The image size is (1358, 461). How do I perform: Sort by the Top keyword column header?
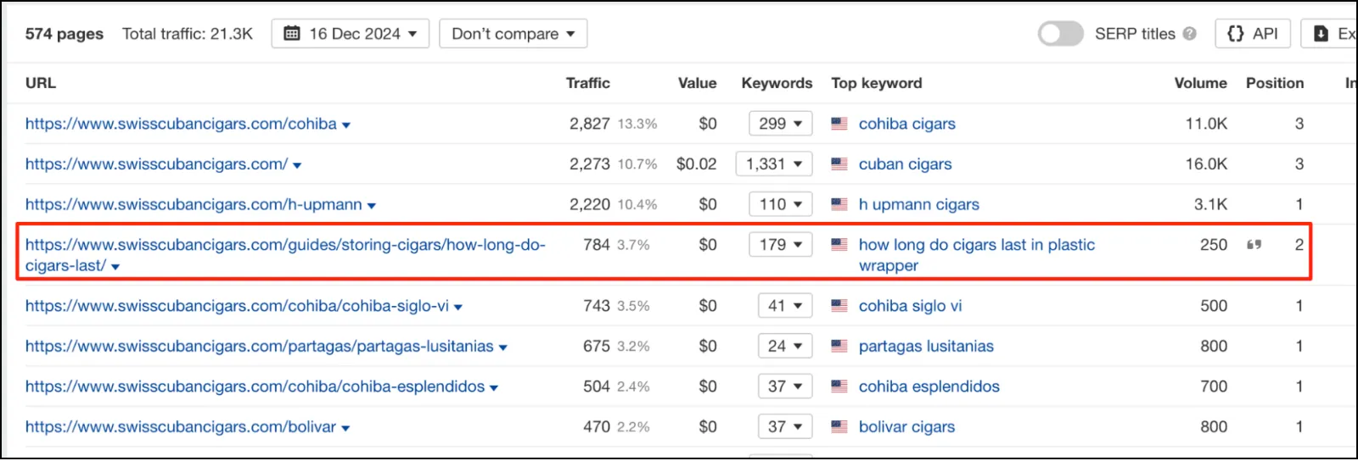877,83
